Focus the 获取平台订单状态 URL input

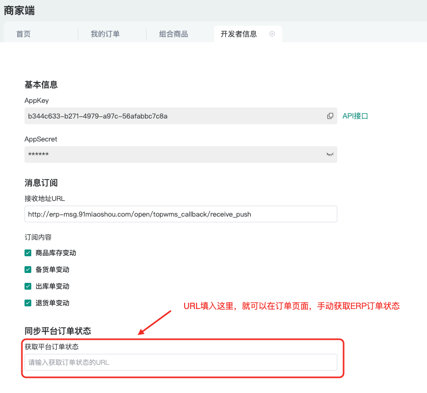point(180,362)
